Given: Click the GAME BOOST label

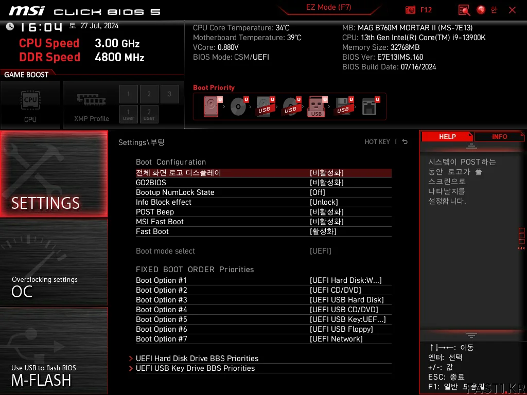Looking at the screenshot, I should tap(26, 75).
